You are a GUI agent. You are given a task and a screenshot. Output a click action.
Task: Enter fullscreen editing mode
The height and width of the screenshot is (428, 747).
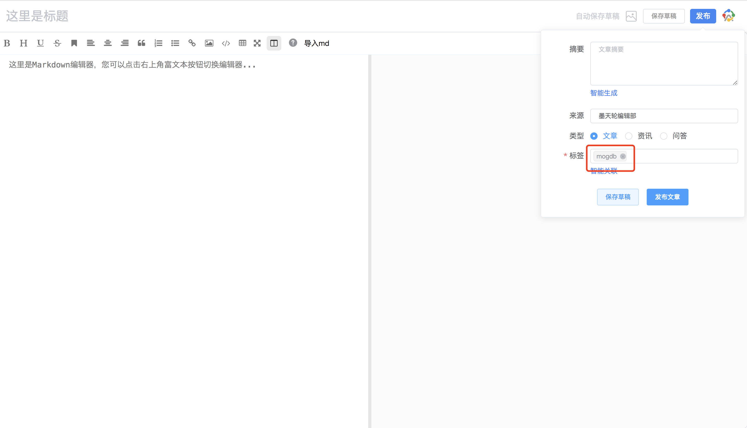257,43
